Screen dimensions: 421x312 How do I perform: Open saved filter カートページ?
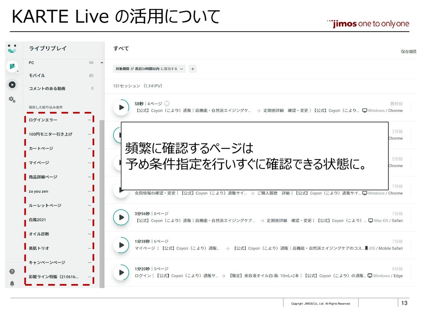point(41,148)
